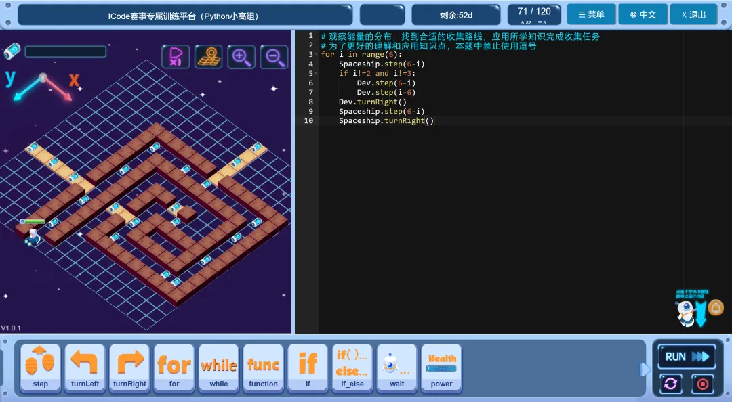Switch language with 中文 button
The height and width of the screenshot is (402, 732).
[x=643, y=14]
